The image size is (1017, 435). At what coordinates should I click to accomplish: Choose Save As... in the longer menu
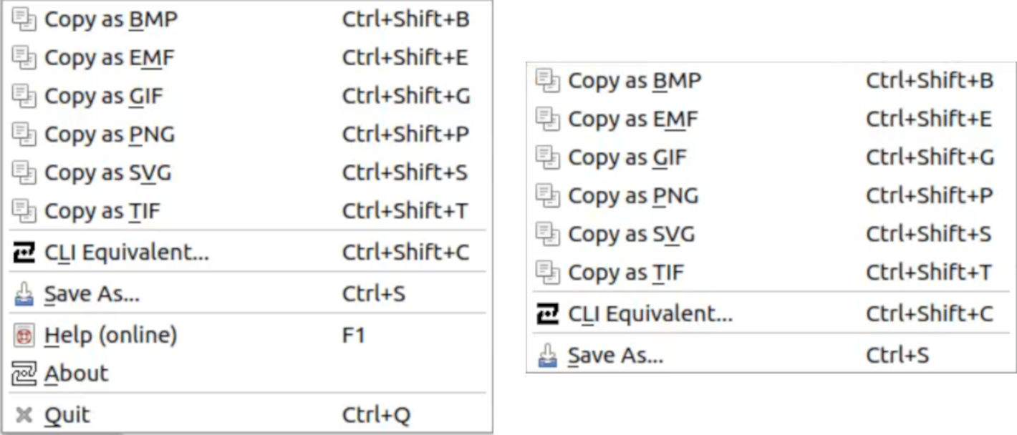point(92,294)
